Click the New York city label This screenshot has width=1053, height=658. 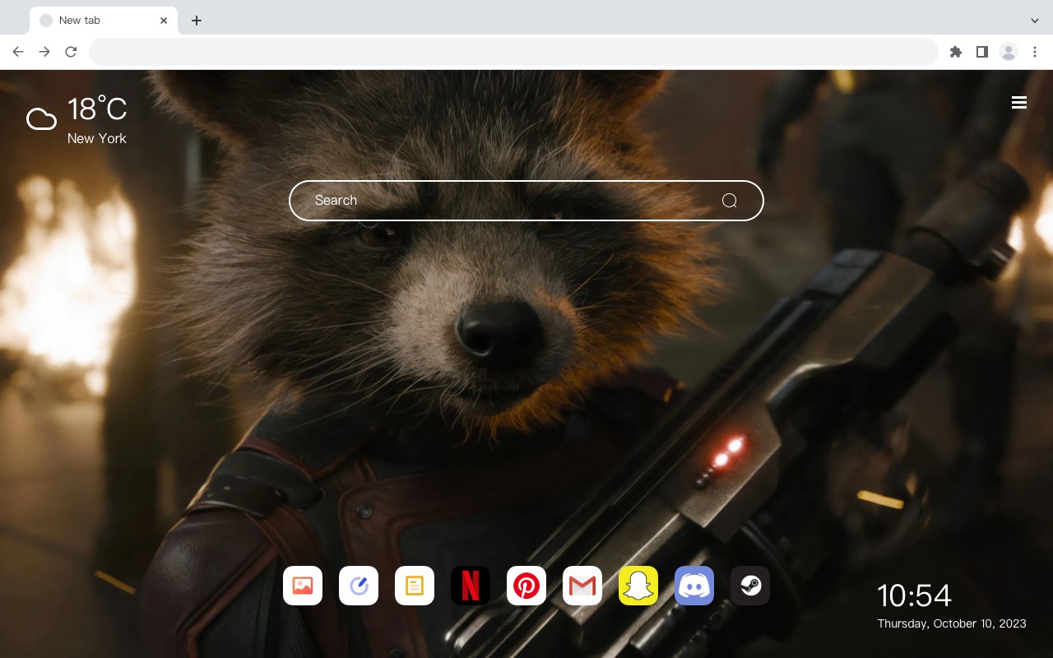click(x=97, y=138)
